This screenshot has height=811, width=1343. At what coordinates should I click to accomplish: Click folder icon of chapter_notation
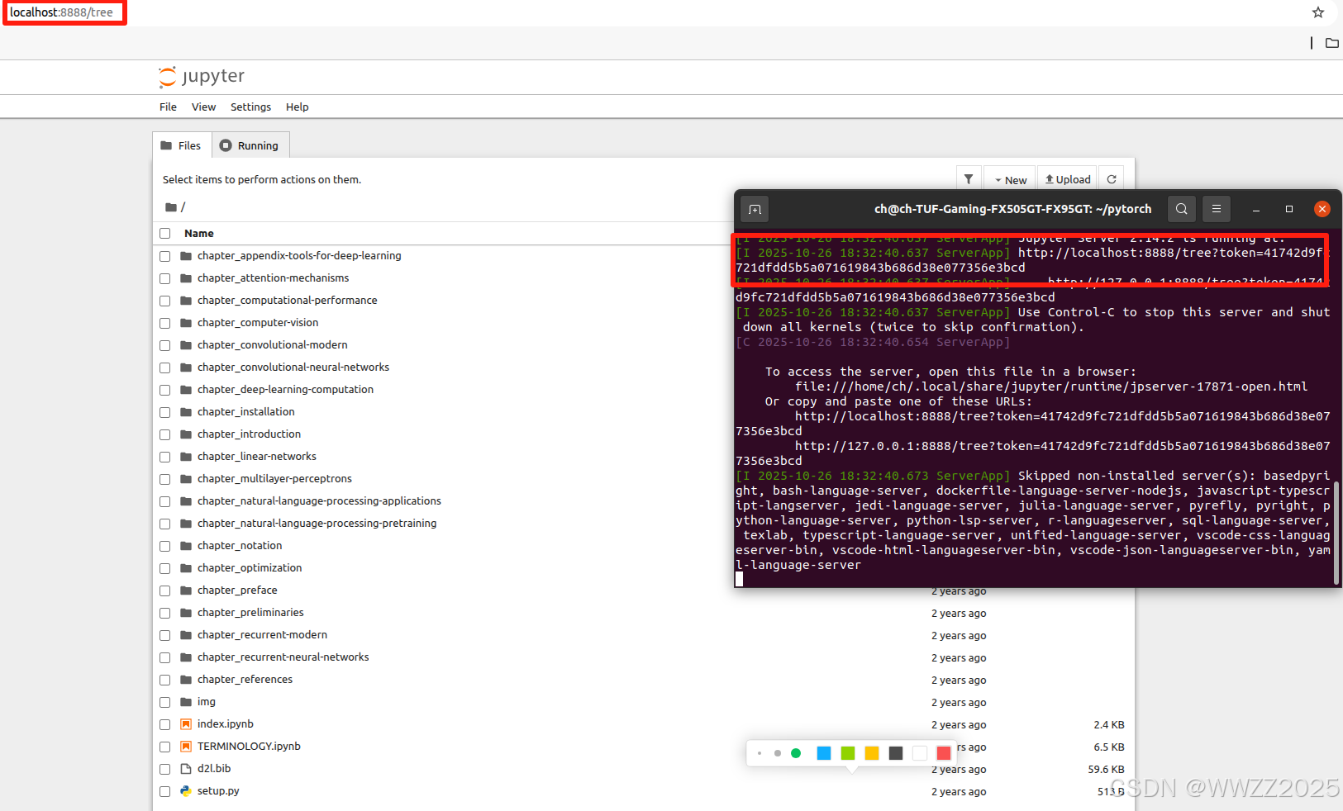coord(186,546)
